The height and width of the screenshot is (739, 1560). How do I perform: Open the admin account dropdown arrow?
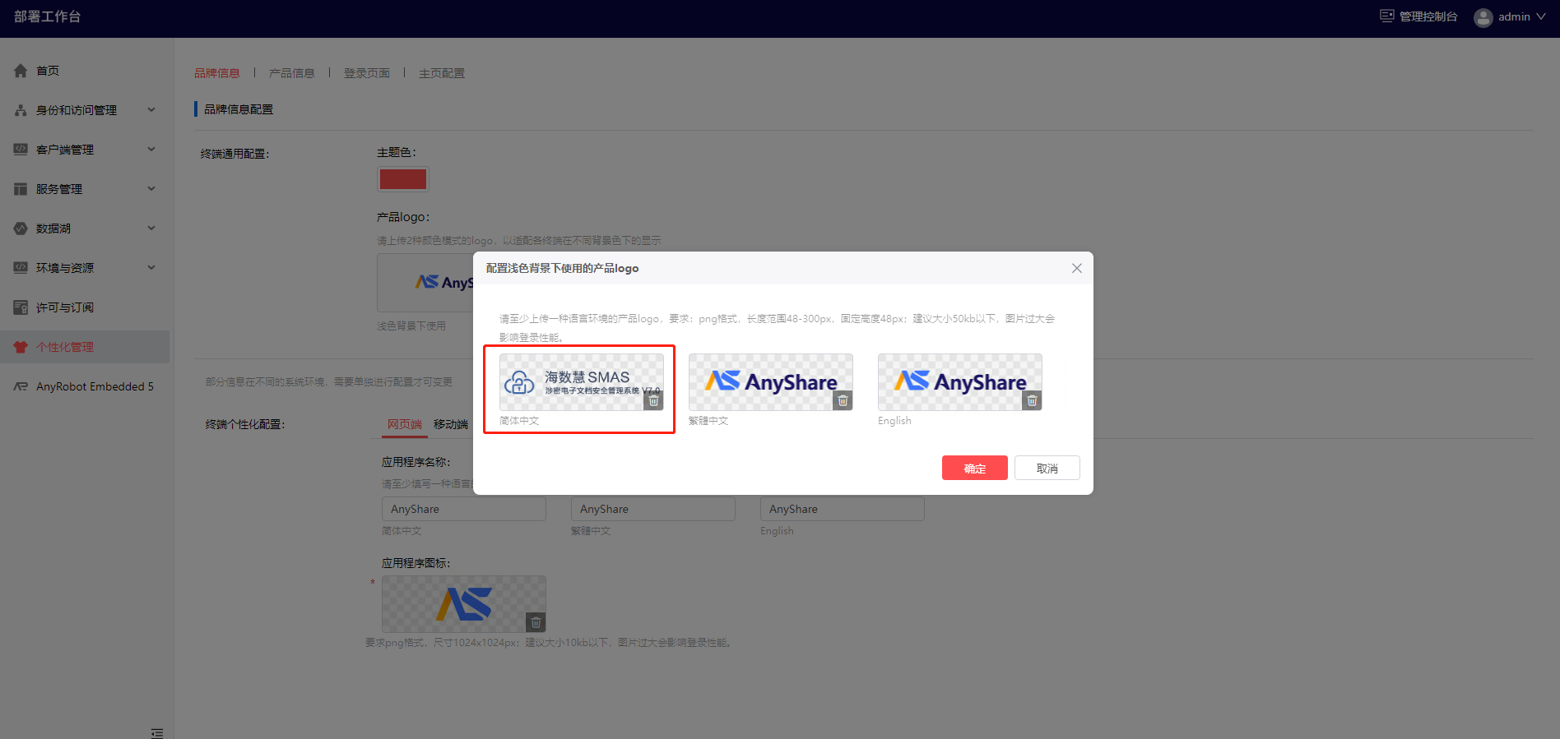click(1540, 16)
